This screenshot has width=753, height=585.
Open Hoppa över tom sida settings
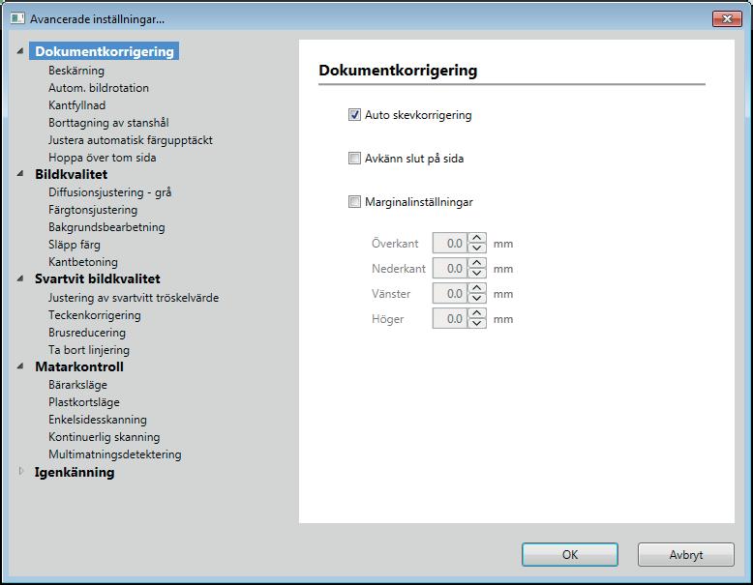[x=103, y=158]
